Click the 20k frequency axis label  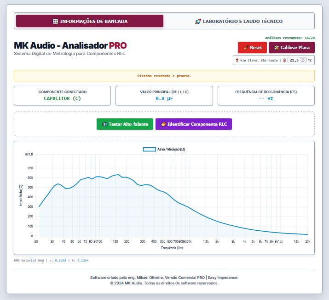click(307, 241)
